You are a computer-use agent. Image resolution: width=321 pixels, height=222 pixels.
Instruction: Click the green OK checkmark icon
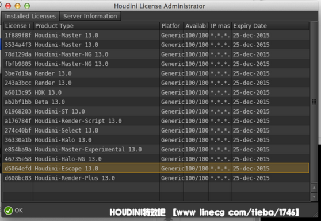(9, 211)
